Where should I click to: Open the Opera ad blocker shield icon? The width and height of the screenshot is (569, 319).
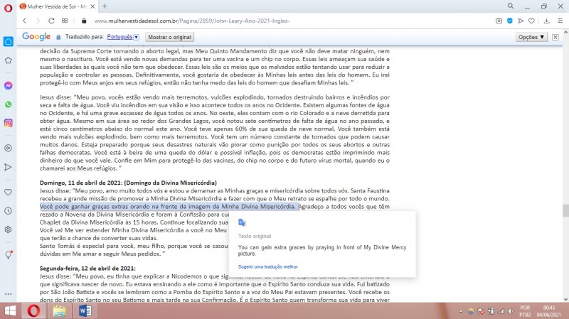[510, 21]
